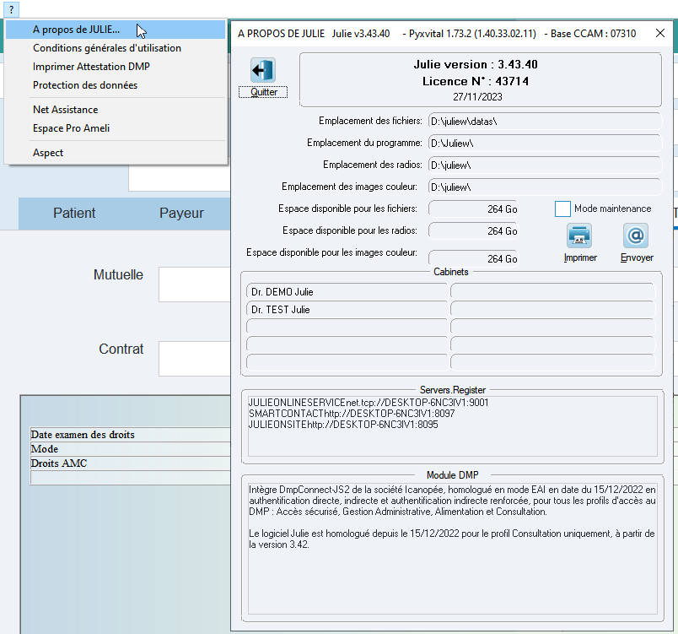Switch to the Patient tab
The image size is (678, 634).
point(74,214)
